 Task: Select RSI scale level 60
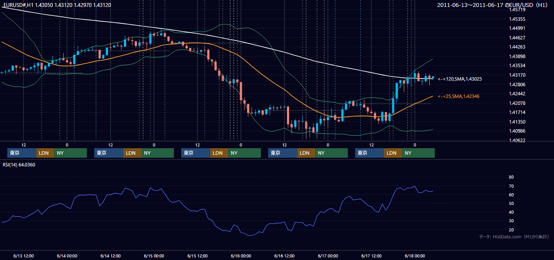point(511,195)
